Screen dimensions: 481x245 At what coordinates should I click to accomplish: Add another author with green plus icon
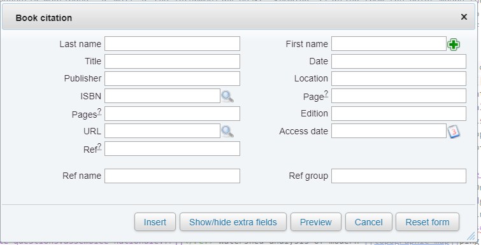pyautogui.click(x=454, y=45)
